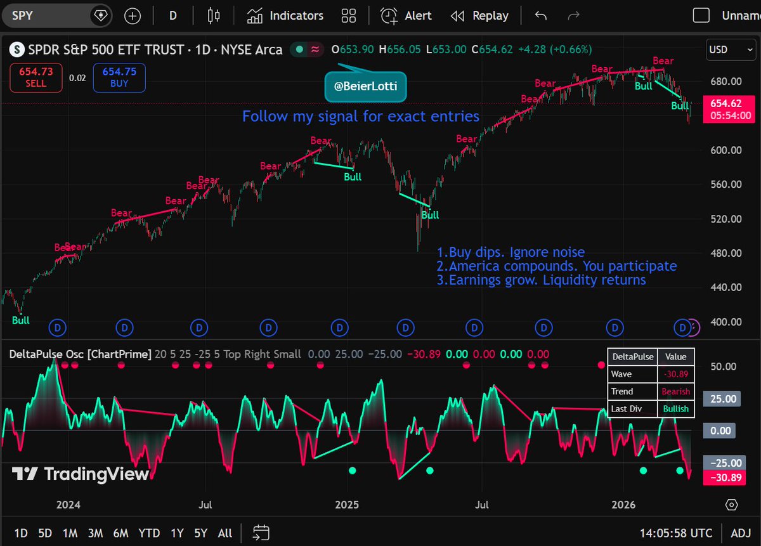Viewport: 761px width, 546px height.
Task: Select the 5Y time range
Action: tap(201, 533)
